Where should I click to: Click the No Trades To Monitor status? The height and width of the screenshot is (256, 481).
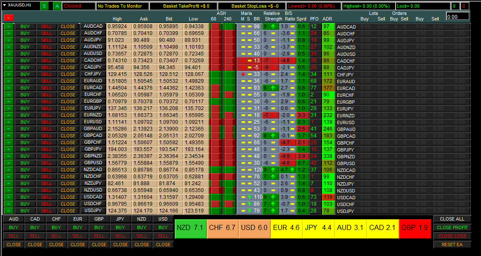(123, 6)
